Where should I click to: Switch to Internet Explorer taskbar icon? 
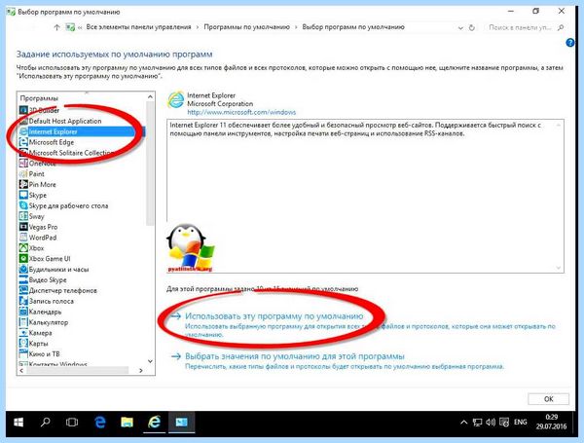click(154, 423)
